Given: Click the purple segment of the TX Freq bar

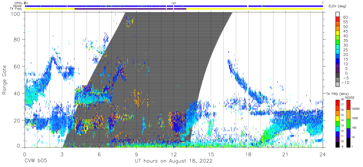Looking at the screenshot, I should click(x=130, y=9).
